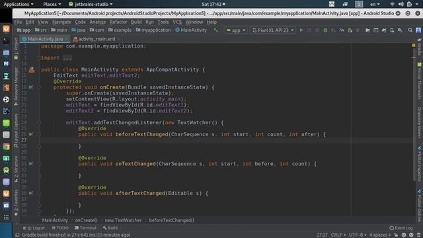Open the Gradle side panel tab
Image resolution: width=423 pixels, height=238 pixels.
click(419, 47)
